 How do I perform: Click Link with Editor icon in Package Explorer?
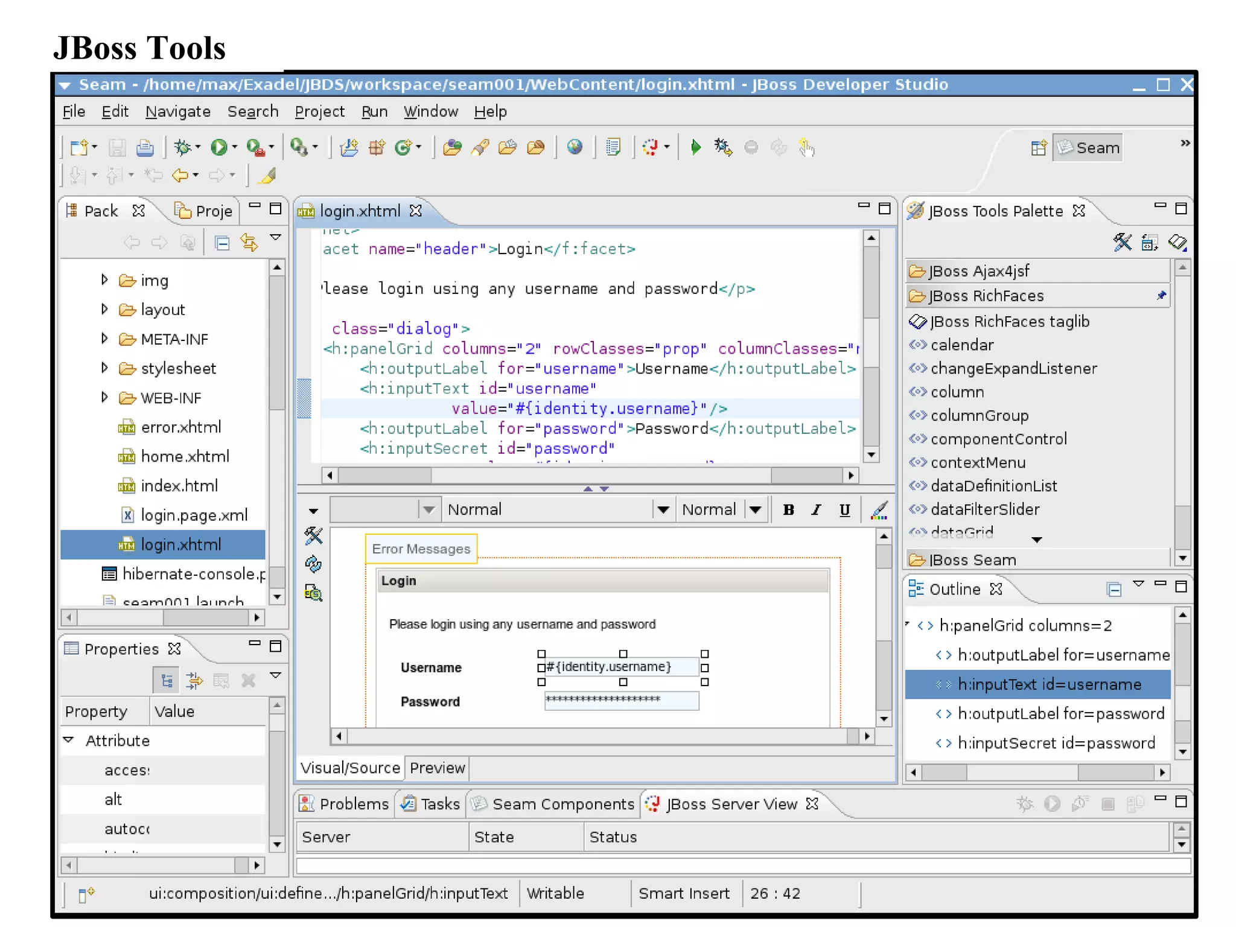coord(249,243)
